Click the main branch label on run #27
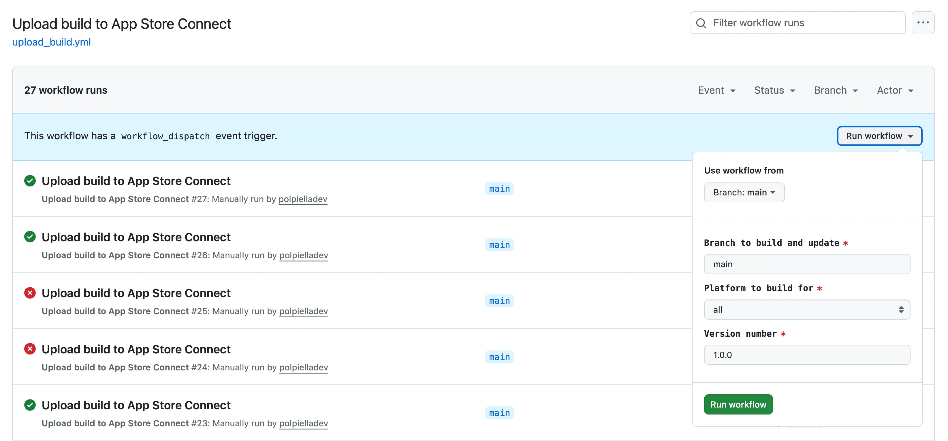The image size is (948, 441). point(499,189)
